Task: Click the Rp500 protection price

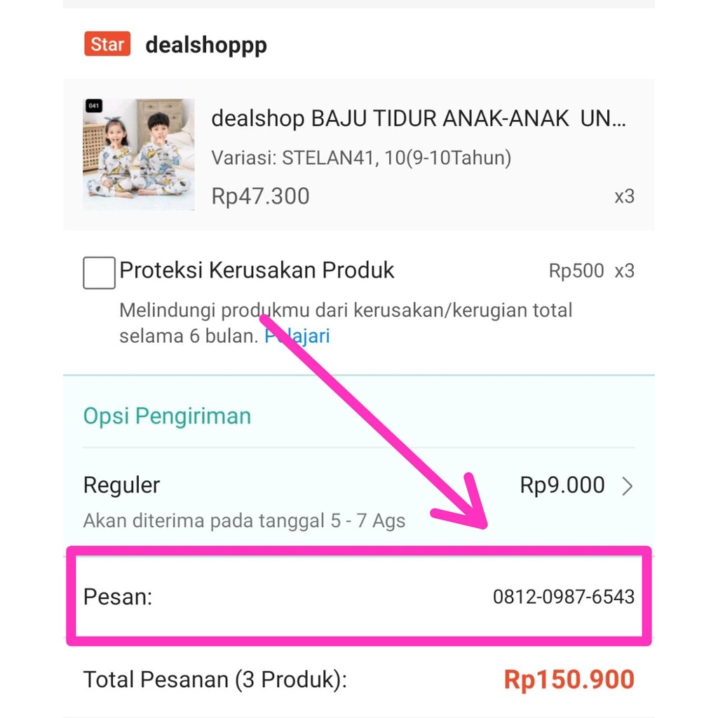Action: click(x=576, y=271)
